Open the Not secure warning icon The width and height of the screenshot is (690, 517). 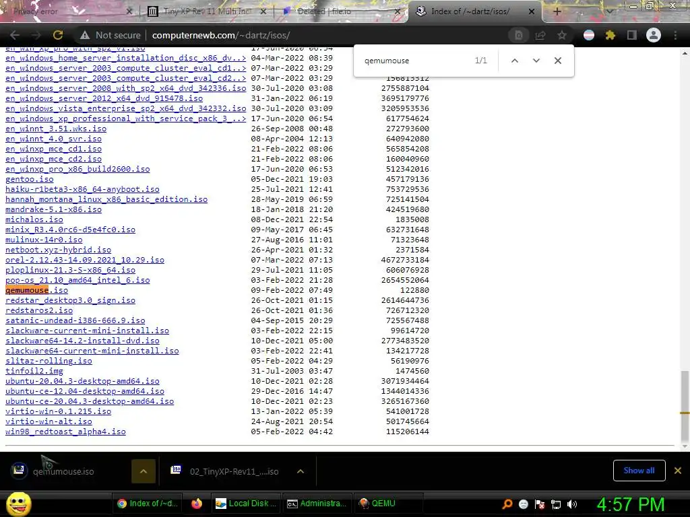coord(84,35)
